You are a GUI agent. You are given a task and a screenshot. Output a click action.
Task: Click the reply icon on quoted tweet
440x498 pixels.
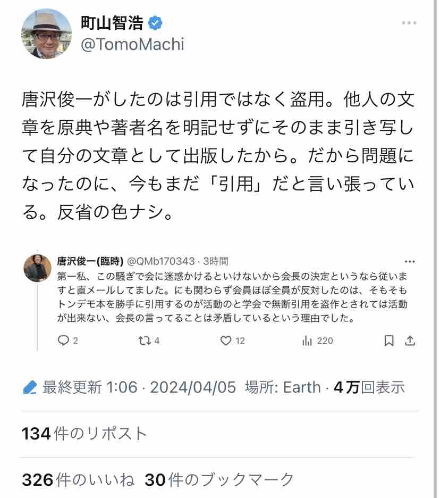pyautogui.click(x=63, y=341)
